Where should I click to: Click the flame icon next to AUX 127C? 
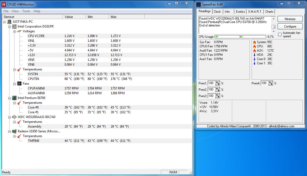click(255, 51)
